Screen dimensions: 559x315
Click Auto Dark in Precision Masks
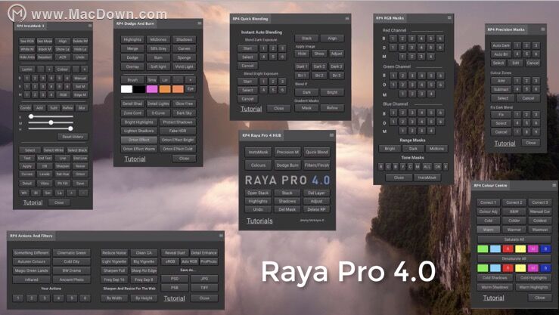[501, 45]
